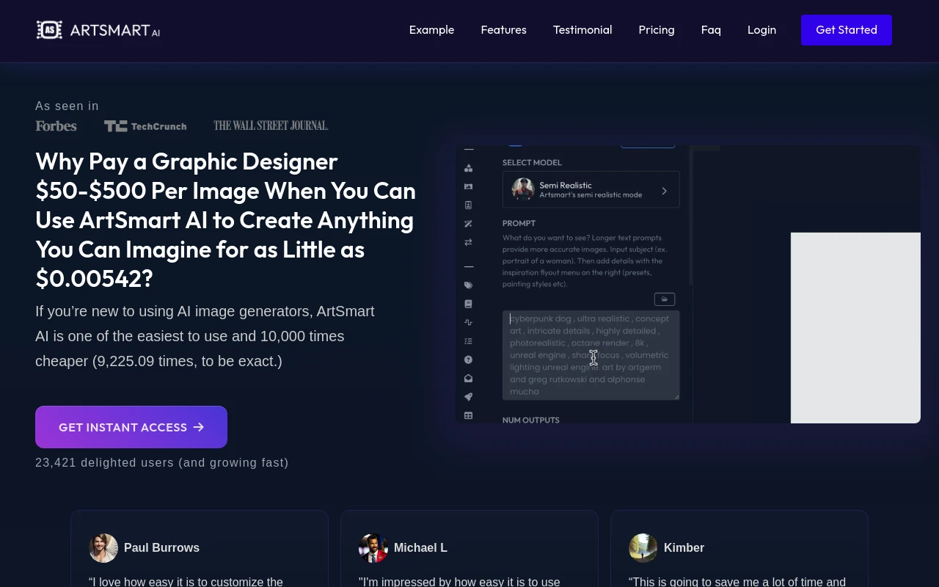Viewport: 939px width, 587px height.
Task: Click the folder icon above the prompt box
Action: [665, 299]
